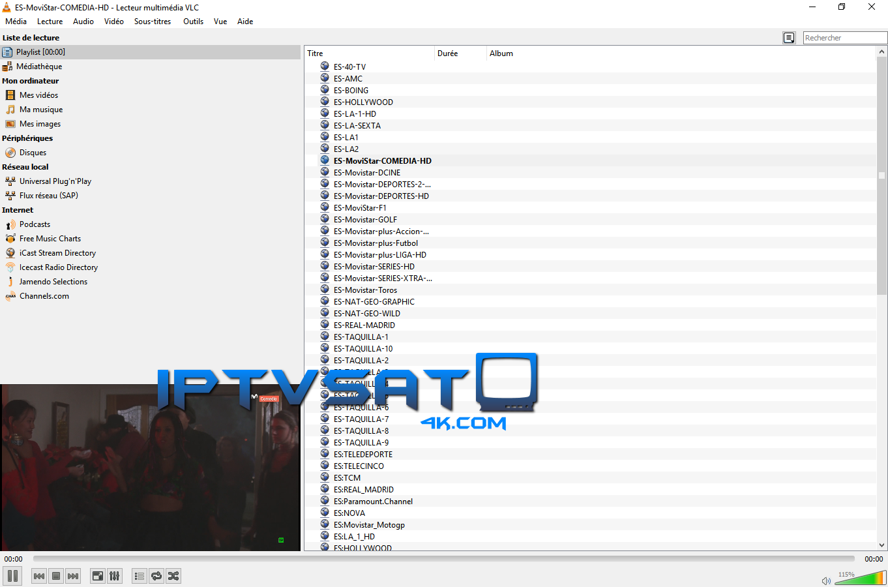
Task: Open the Média menu
Action: click(16, 22)
